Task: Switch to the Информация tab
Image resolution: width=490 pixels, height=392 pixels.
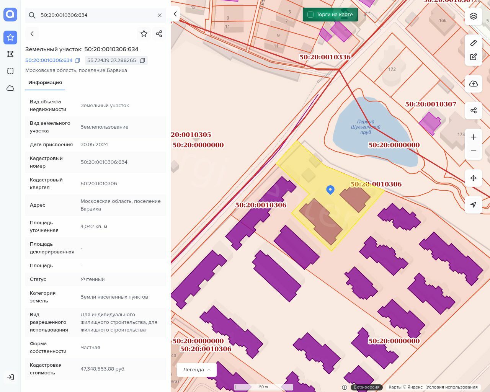Action: (45, 83)
